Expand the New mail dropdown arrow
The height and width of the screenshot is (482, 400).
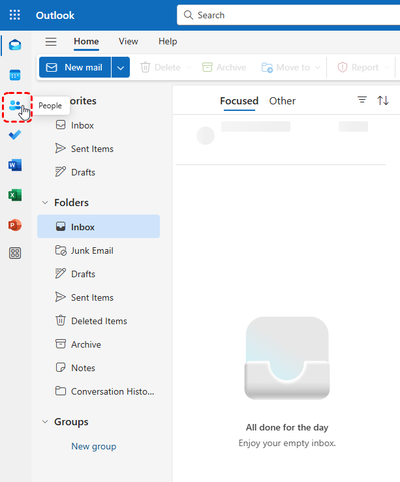coord(121,67)
